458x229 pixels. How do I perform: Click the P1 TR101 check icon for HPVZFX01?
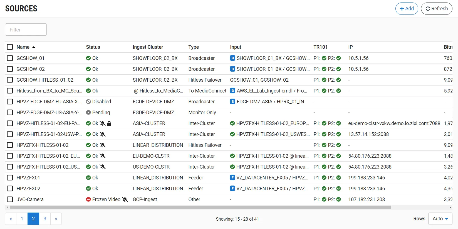click(x=324, y=178)
